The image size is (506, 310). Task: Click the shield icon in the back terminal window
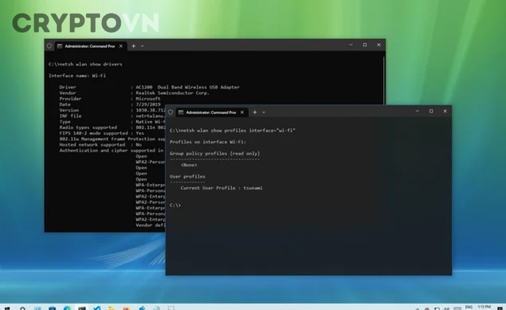tap(49, 46)
